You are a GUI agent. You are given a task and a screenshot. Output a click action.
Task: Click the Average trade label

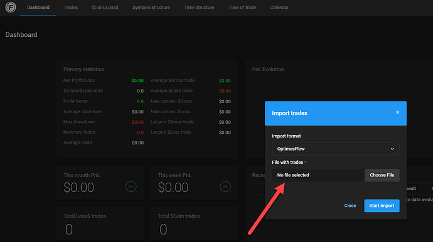click(x=78, y=143)
